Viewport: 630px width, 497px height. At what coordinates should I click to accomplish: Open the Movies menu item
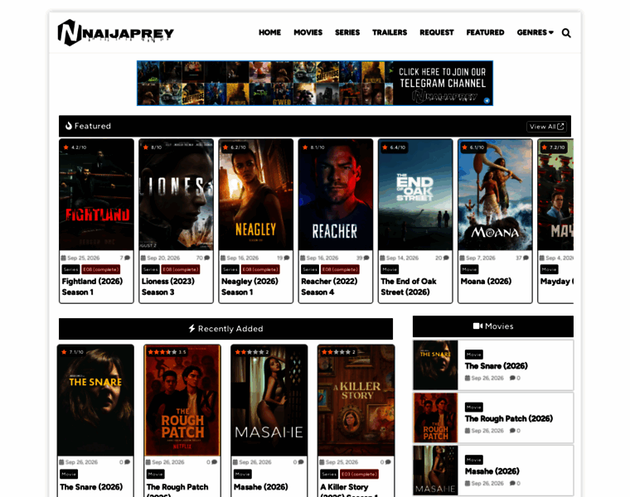tap(308, 32)
